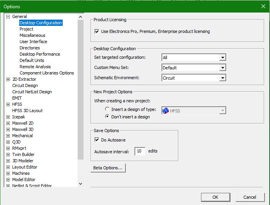Expand the Layout Editor node

click(x=8, y=167)
